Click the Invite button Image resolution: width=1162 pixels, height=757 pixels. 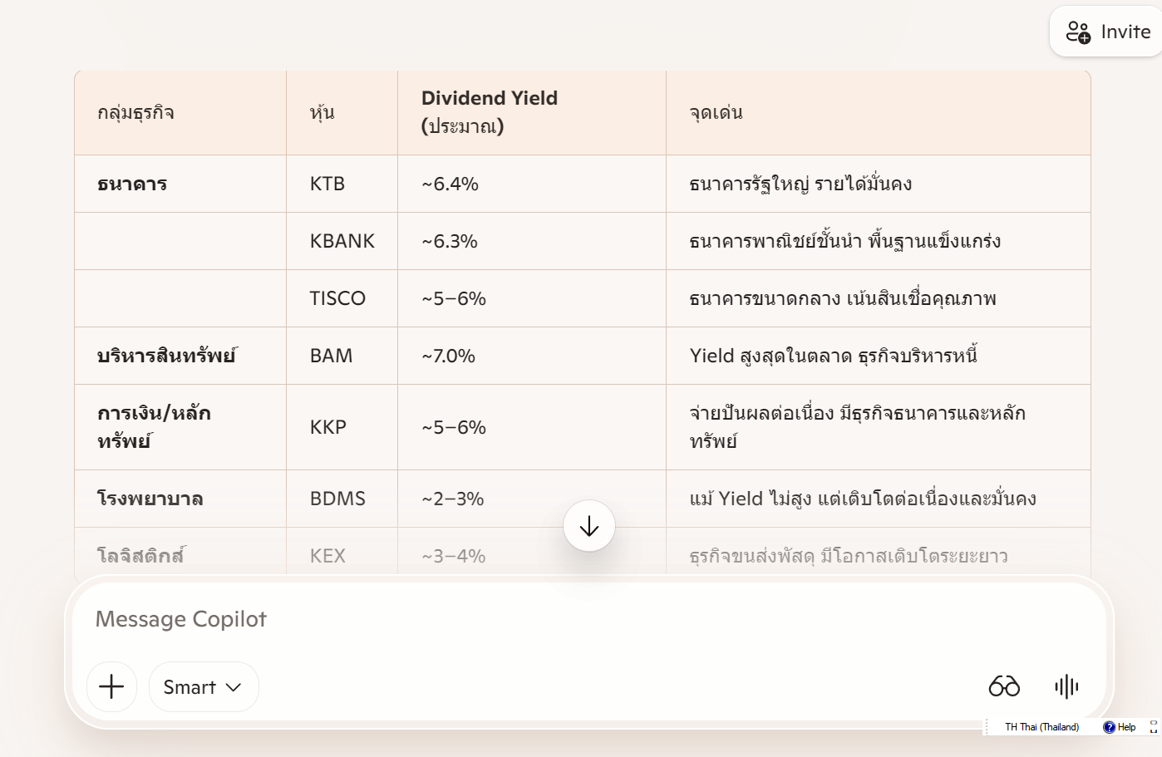point(1108,32)
